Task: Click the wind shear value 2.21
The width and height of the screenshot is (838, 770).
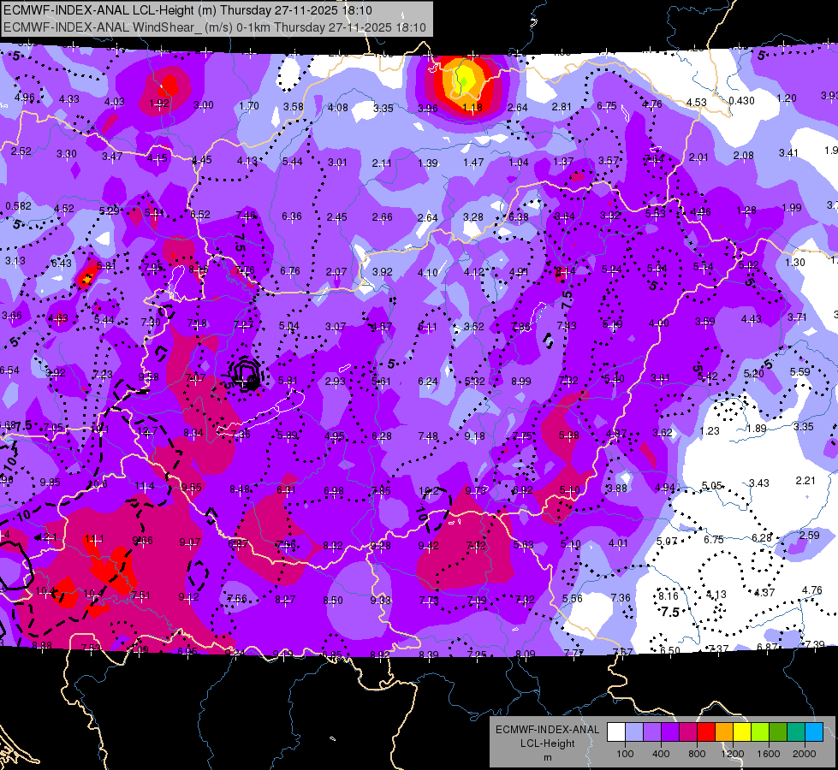Action: click(805, 480)
